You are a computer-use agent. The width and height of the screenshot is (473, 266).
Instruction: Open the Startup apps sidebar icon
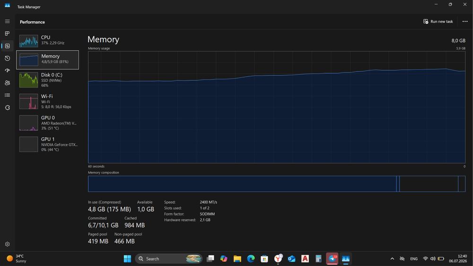click(x=7, y=71)
